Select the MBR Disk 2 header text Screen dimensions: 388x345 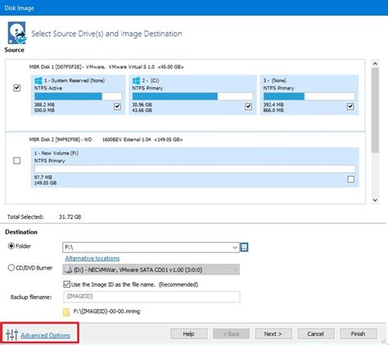[106, 139]
